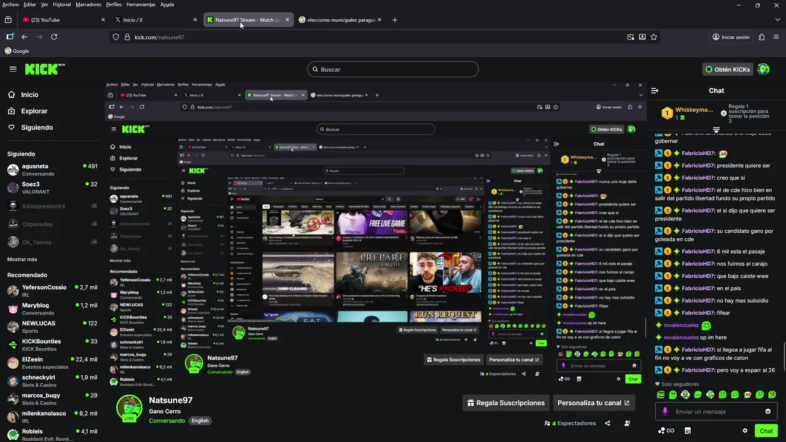
Task: Open Firefox application hamburger menu
Action: pos(776,37)
